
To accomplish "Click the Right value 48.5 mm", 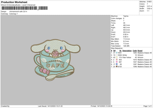I will [126, 28].
